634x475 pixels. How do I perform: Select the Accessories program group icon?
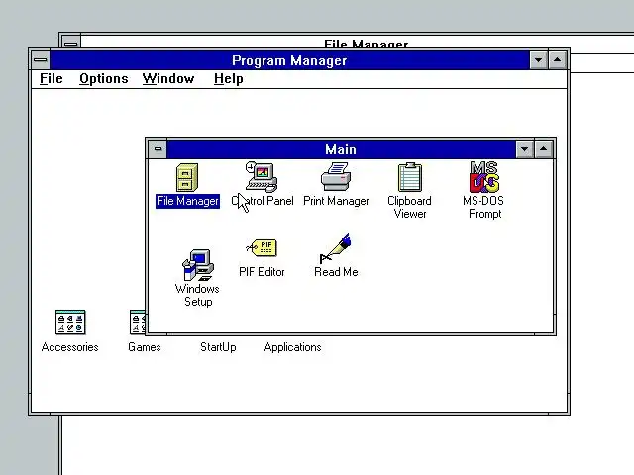[x=70, y=323]
